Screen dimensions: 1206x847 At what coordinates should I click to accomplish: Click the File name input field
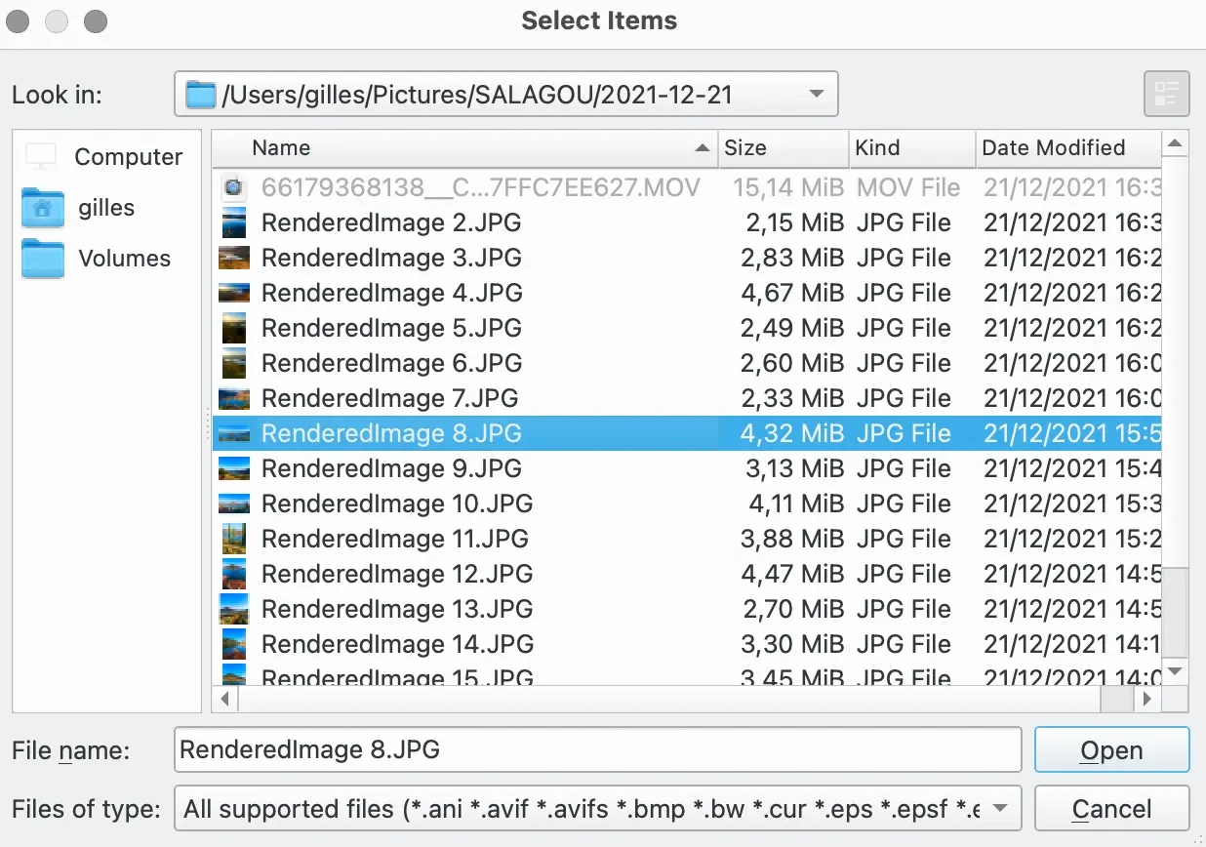[597, 750]
